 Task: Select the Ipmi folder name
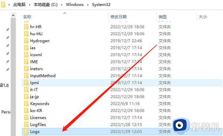[x=35, y=83]
